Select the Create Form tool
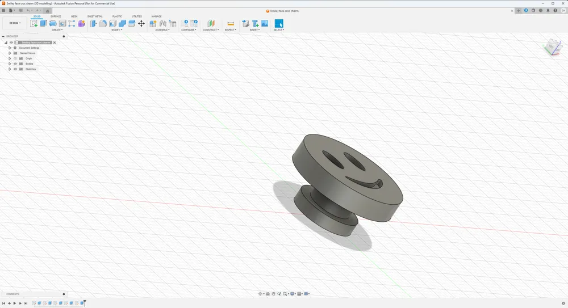 pos(81,23)
